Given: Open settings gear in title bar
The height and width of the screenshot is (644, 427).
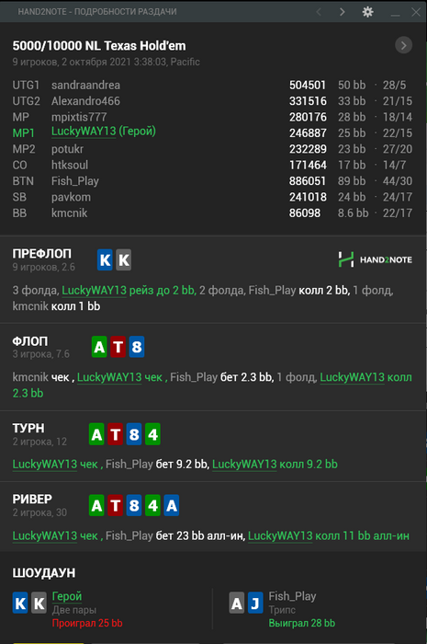Looking at the screenshot, I should (x=367, y=12).
